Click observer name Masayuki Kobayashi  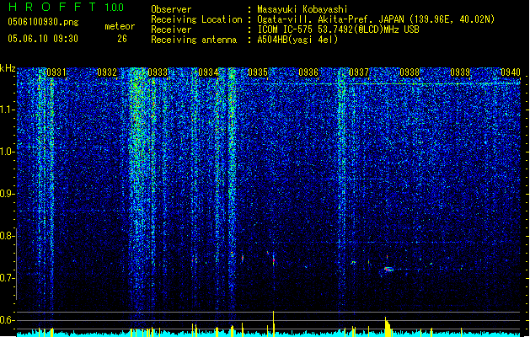pos(302,9)
